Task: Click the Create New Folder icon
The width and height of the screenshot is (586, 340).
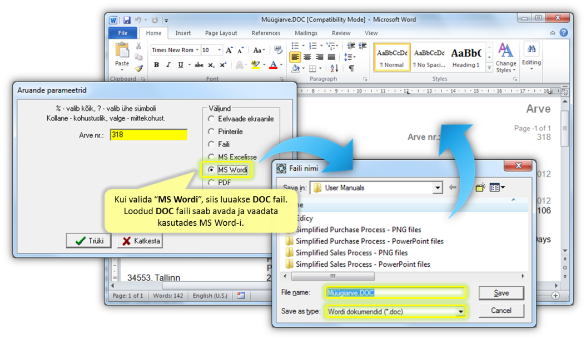Action: (x=480, y=187)
